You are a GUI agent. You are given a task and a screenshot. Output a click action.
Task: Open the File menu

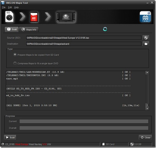point(4,7)
